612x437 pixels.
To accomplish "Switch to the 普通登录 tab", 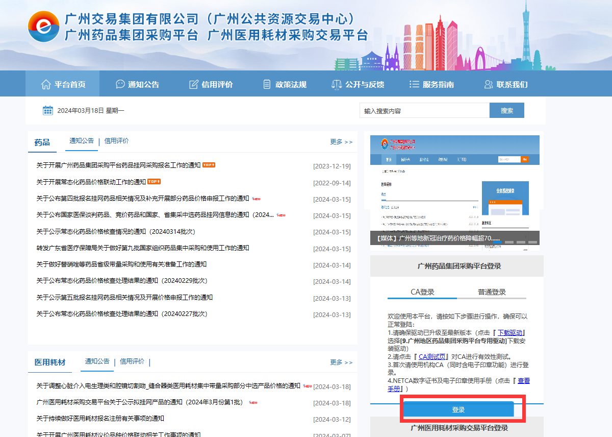I will pos(492,292).
